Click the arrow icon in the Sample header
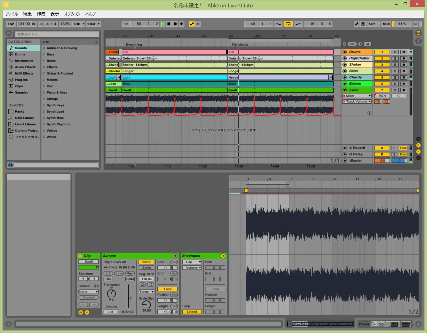This screenshot has height=333, width=427. click(175, 256)
